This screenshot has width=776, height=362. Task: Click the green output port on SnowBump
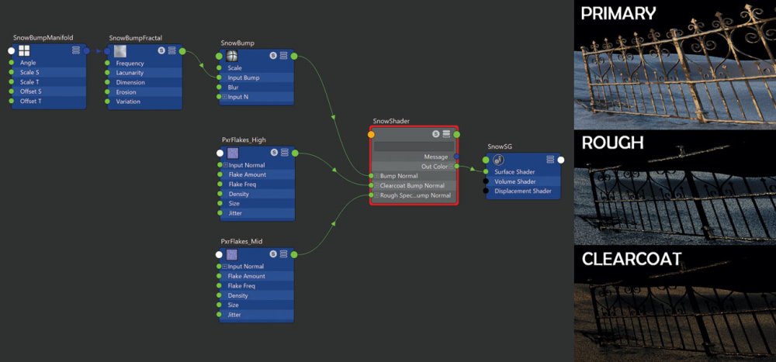point(294,56)
